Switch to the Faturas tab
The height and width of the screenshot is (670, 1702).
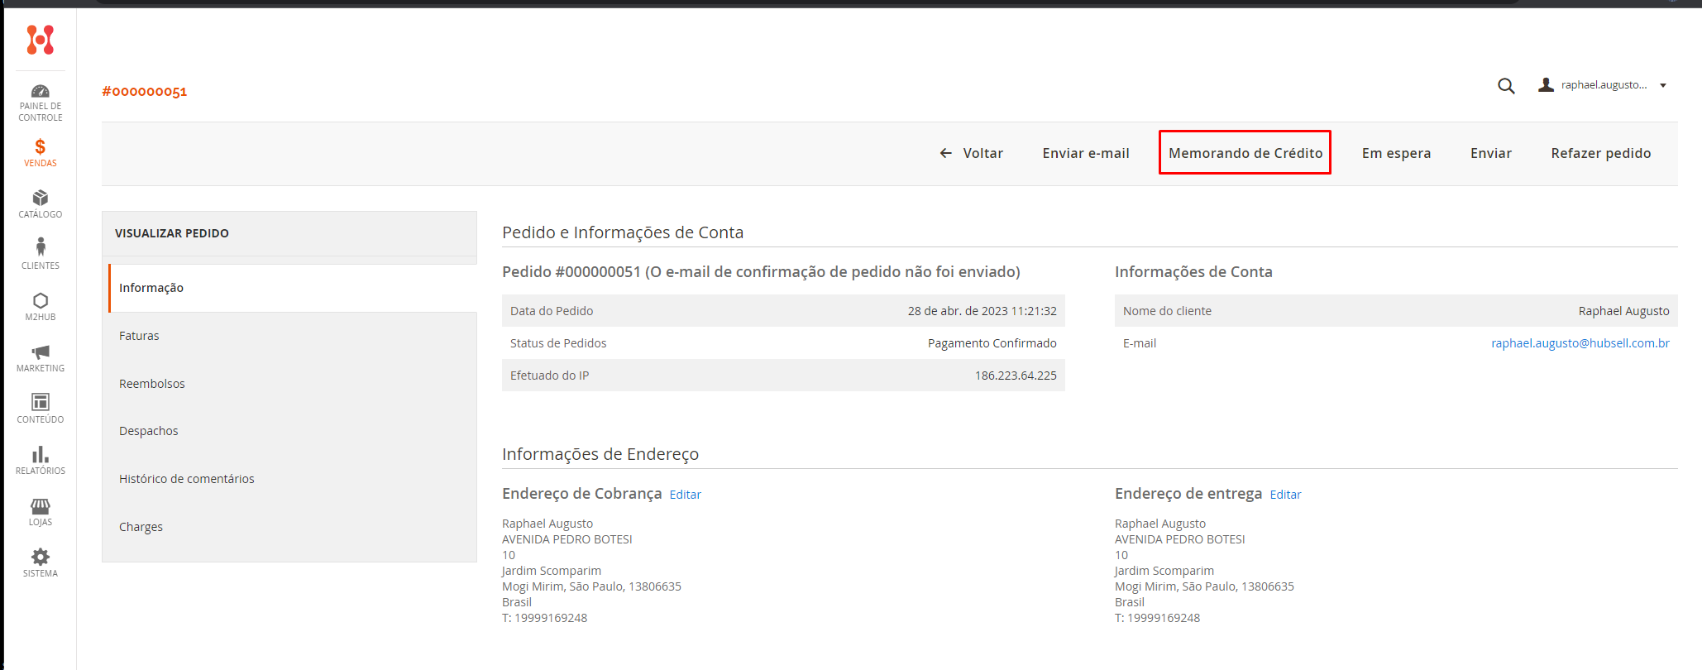coord(139,336)
